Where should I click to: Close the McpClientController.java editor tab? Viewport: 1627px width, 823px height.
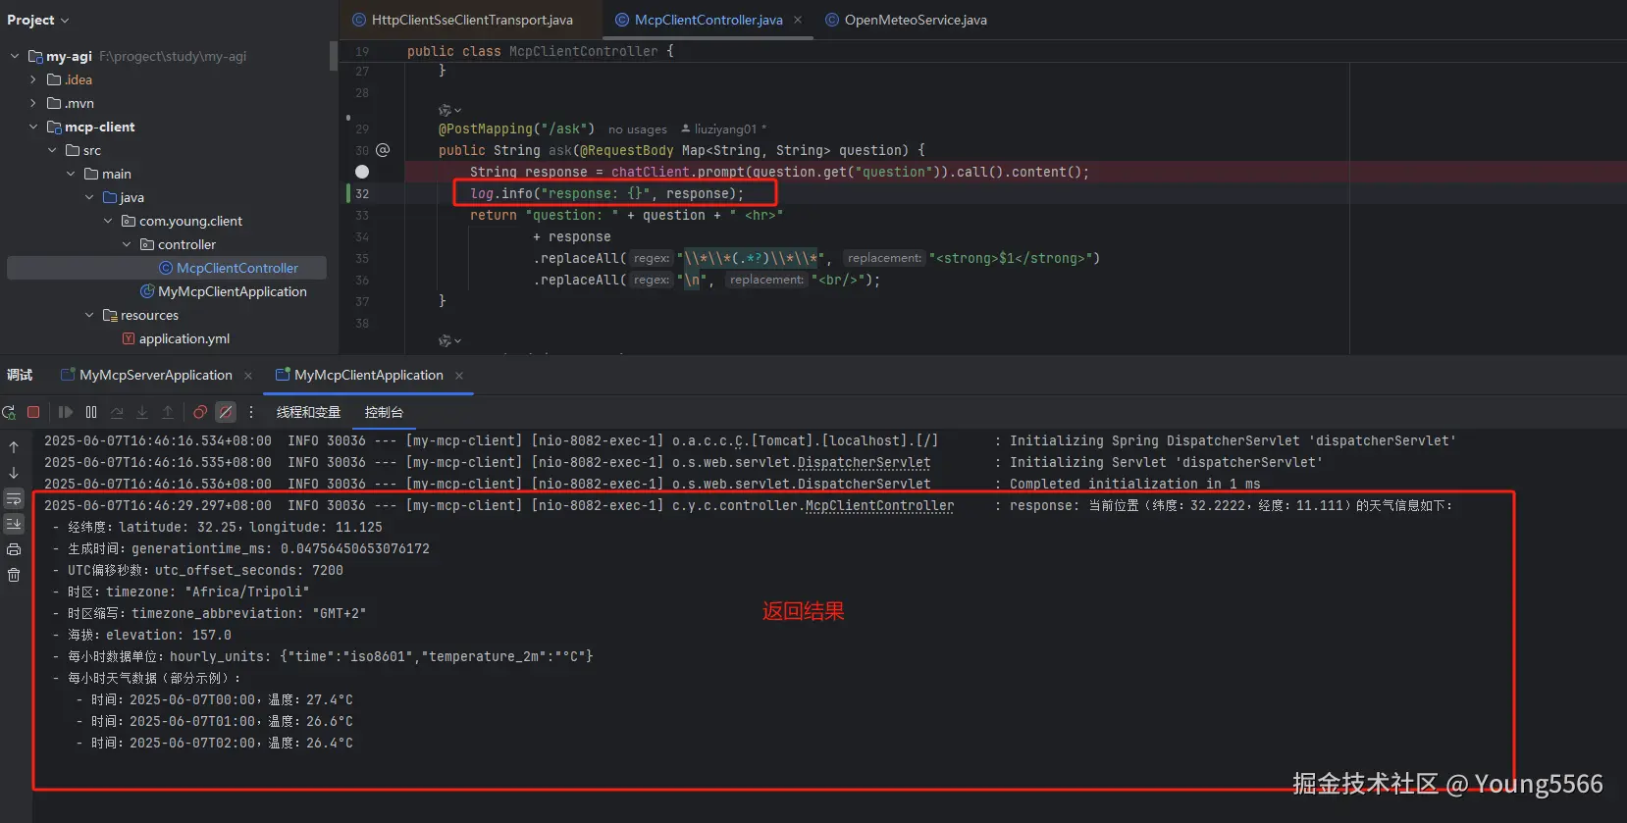coord(798,20)
